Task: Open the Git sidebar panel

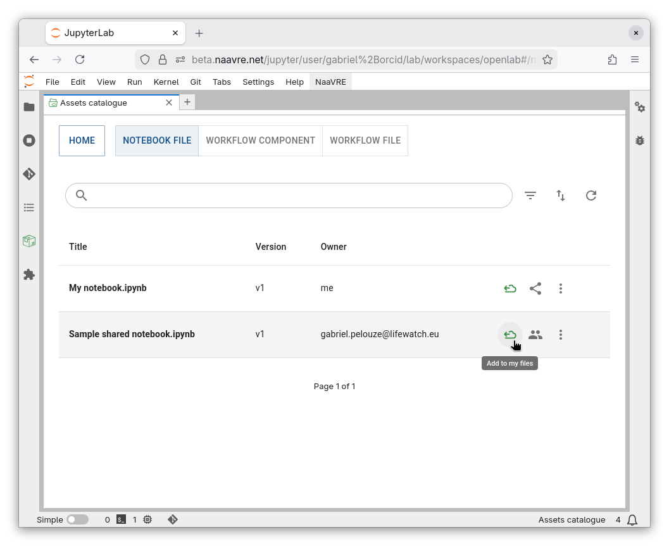Action: [29, 174]
